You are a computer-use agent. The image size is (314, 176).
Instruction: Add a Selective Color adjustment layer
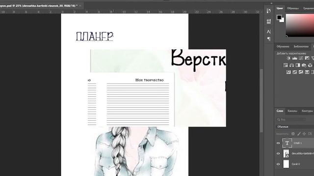tap(307, 72)
